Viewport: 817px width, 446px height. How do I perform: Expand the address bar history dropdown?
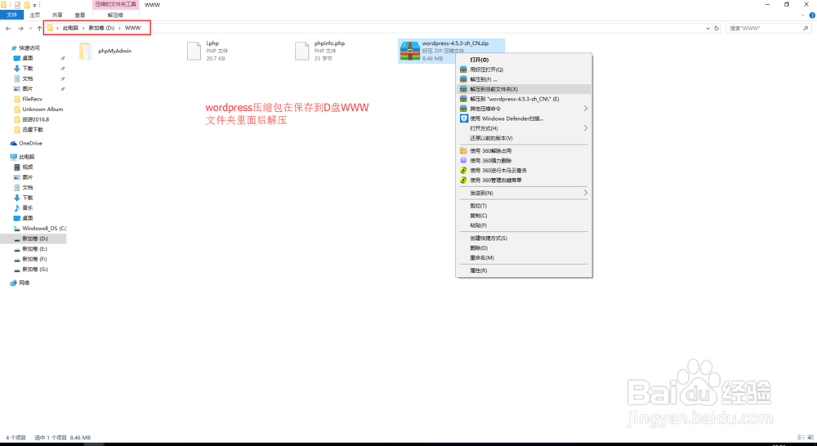(708, 28)
